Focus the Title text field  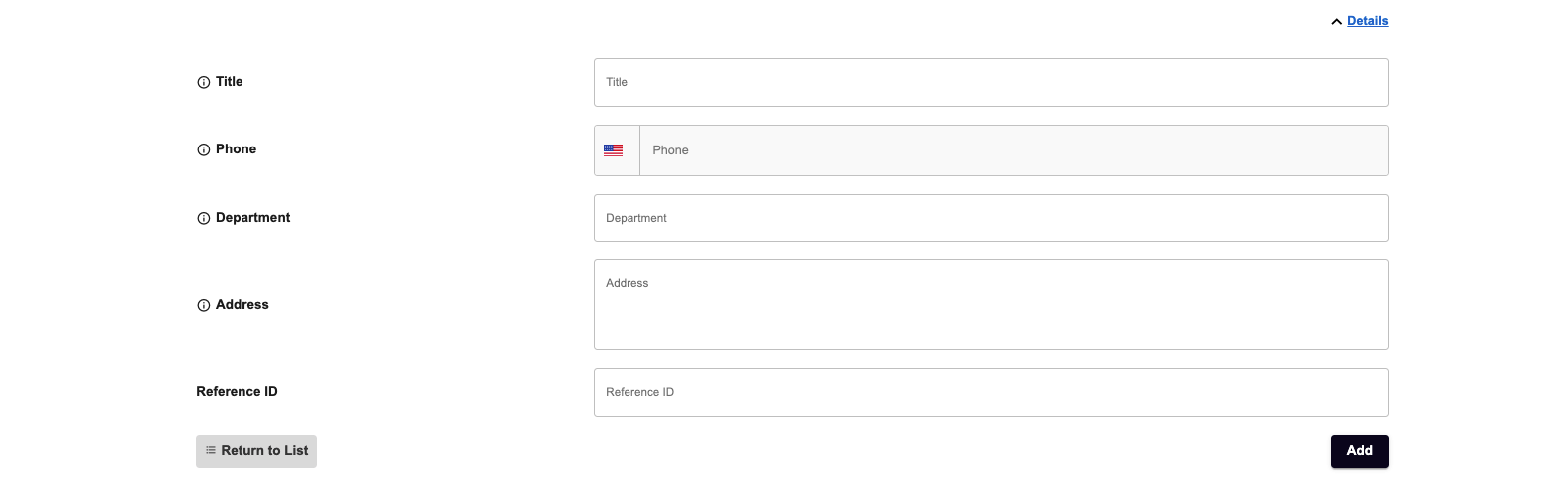[x=991, y=82]
